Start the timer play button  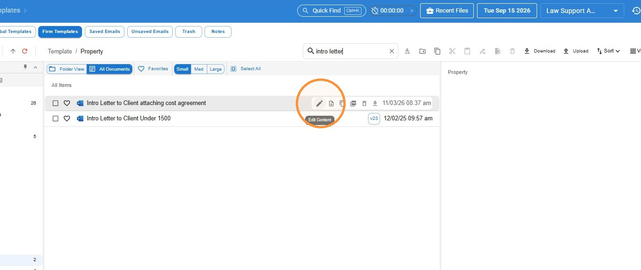click(412, 11)
